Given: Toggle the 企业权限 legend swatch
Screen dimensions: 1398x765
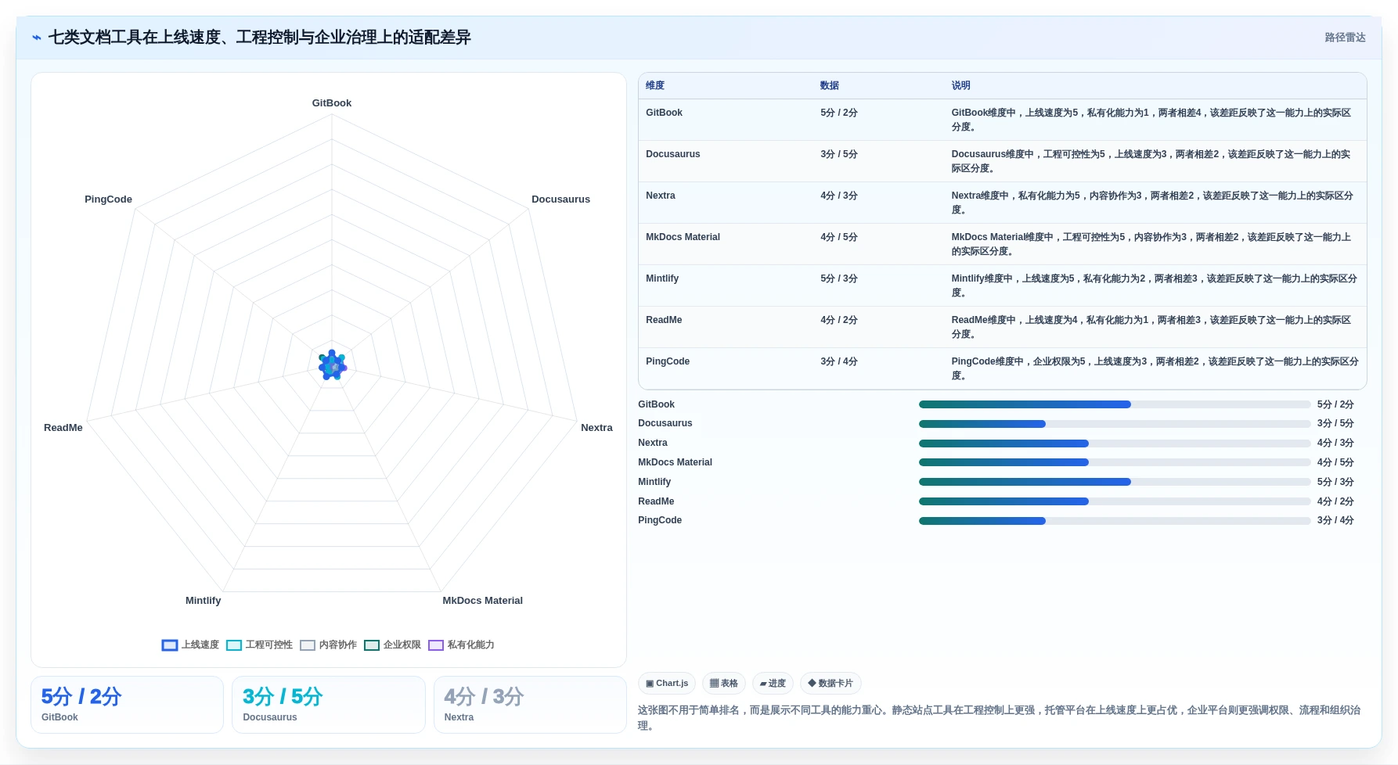Looking at the screenshot, I should [x=372, y=645].
